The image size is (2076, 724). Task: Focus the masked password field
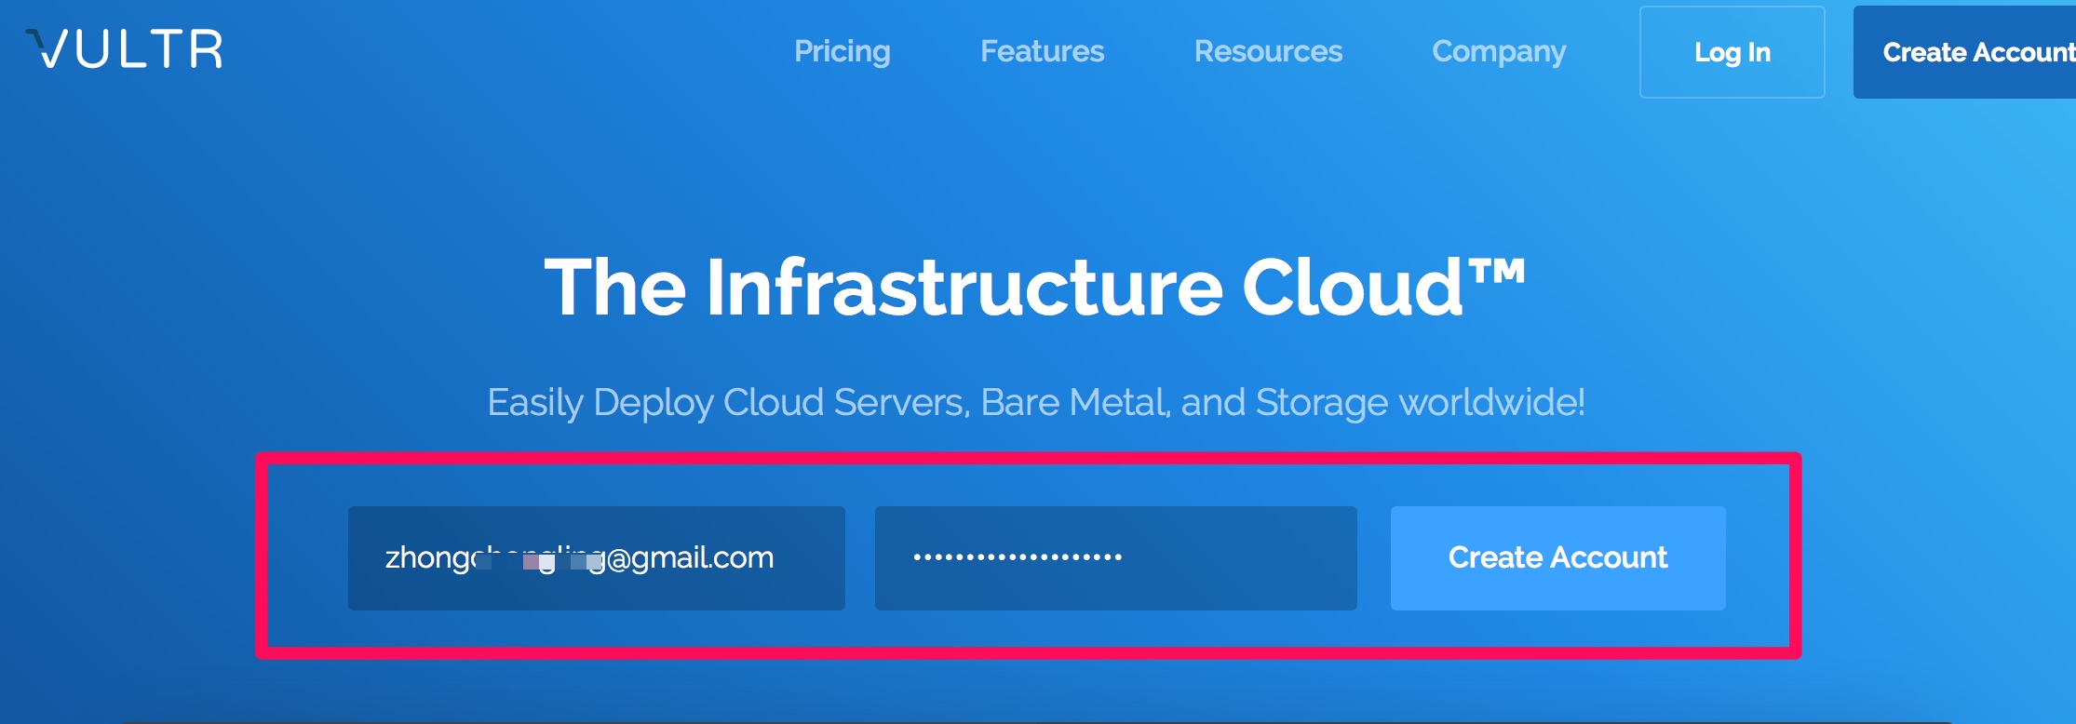1116,558
